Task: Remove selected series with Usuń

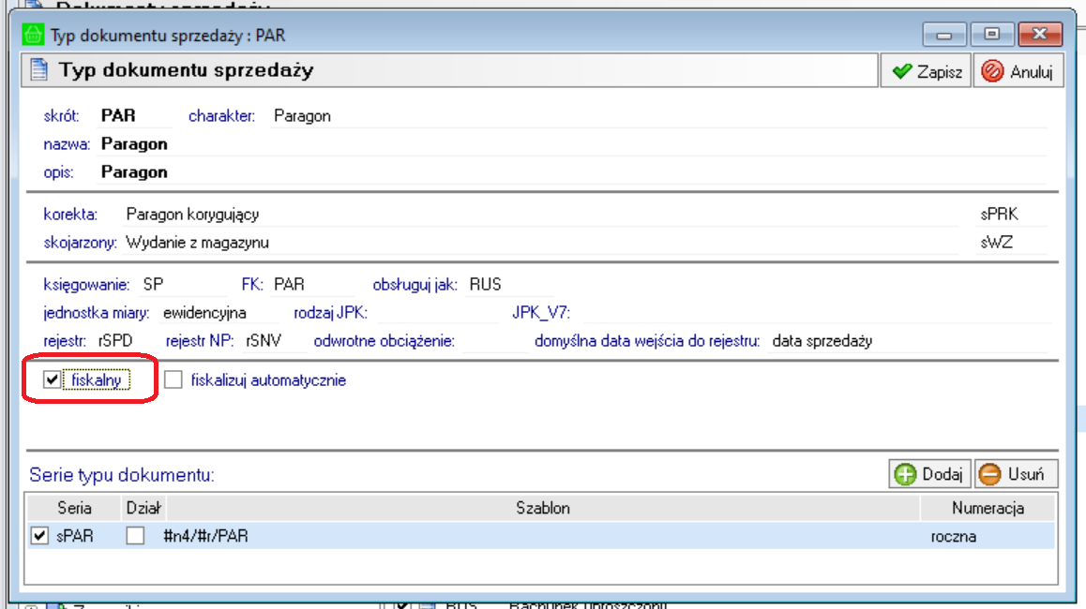Action: (1017, 474)
